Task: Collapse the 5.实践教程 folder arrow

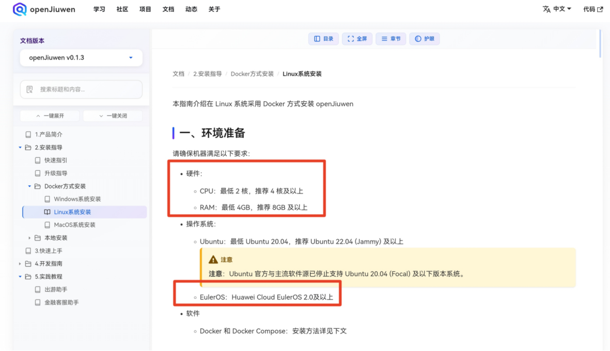Action: tap(20, 276)
